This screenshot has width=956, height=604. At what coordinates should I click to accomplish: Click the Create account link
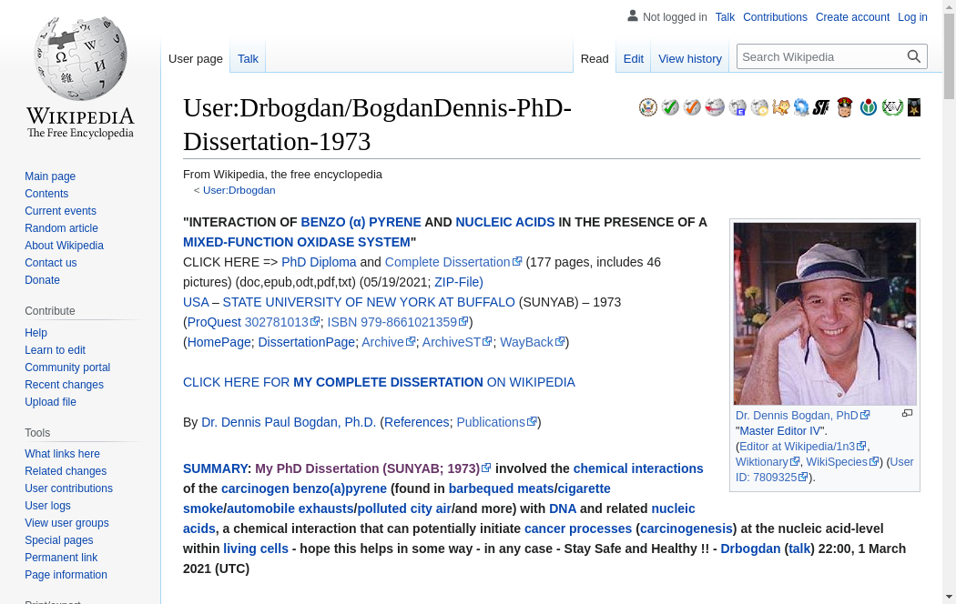pyautogui.click(x=852, y=17)
